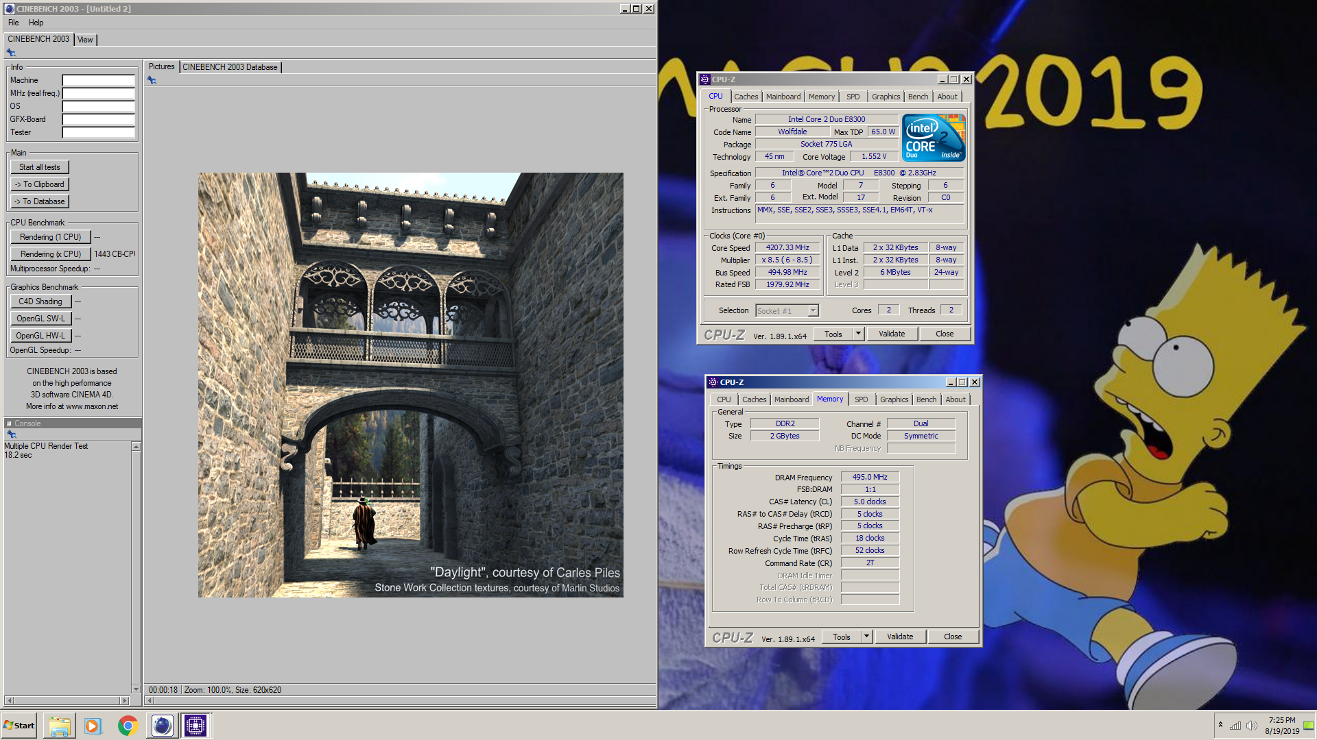
Task: Open SPD tab in lower CPU-Z window
Action: pos(861,399)
